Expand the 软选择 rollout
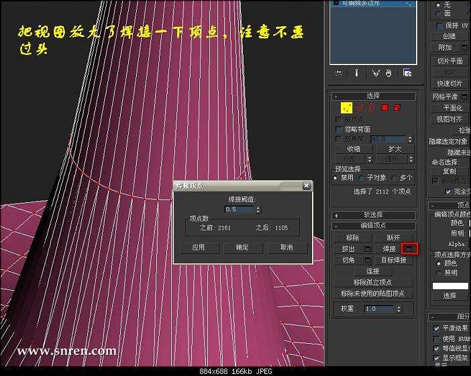The height and width of the screenshot is (376, 471). click(373, 215)
